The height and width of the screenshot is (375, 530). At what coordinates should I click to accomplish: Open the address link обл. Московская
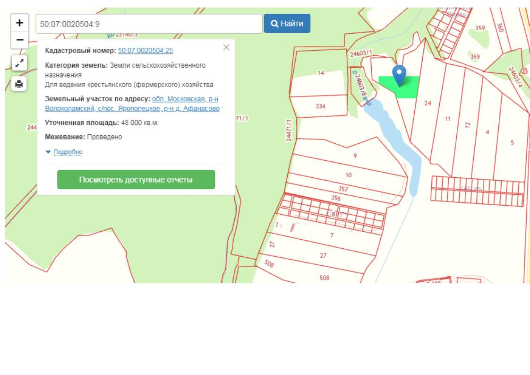click(132, 104)
